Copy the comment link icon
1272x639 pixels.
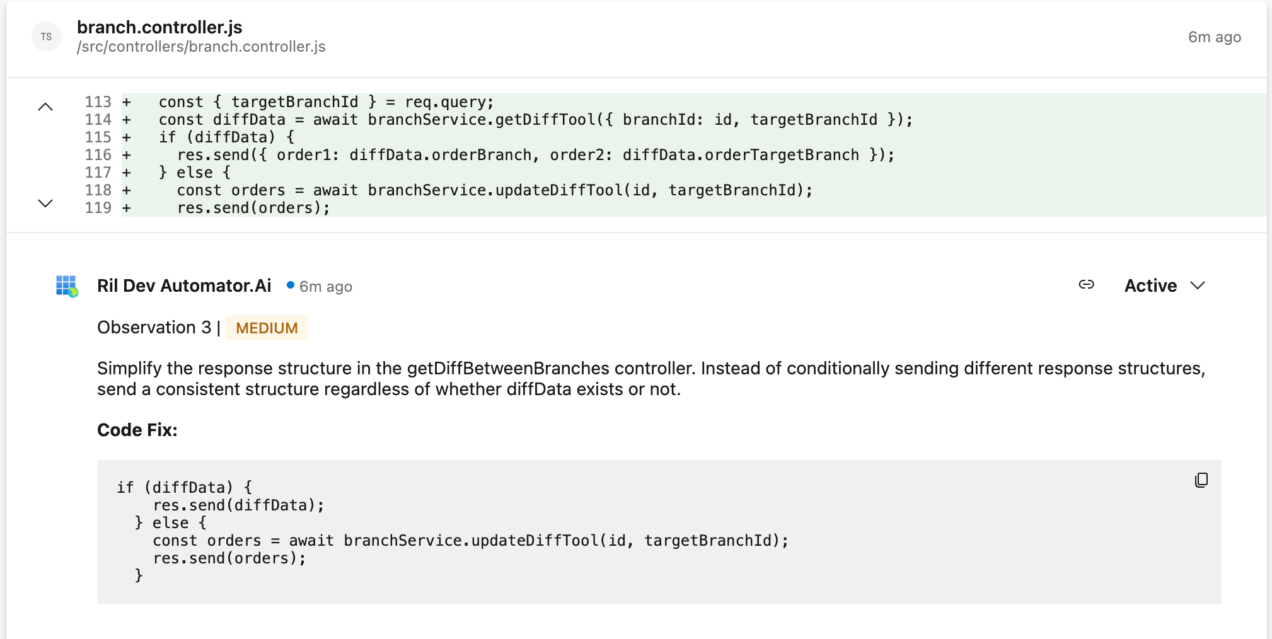click(1086, 285)
